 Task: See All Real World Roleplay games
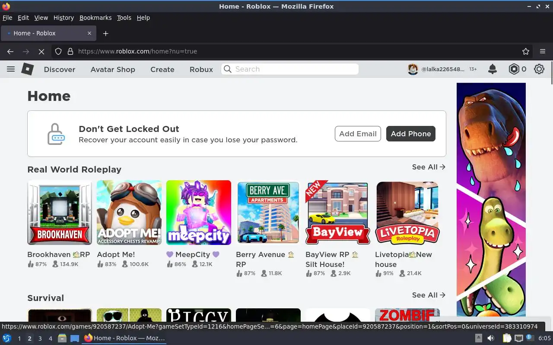coord(429,167)
